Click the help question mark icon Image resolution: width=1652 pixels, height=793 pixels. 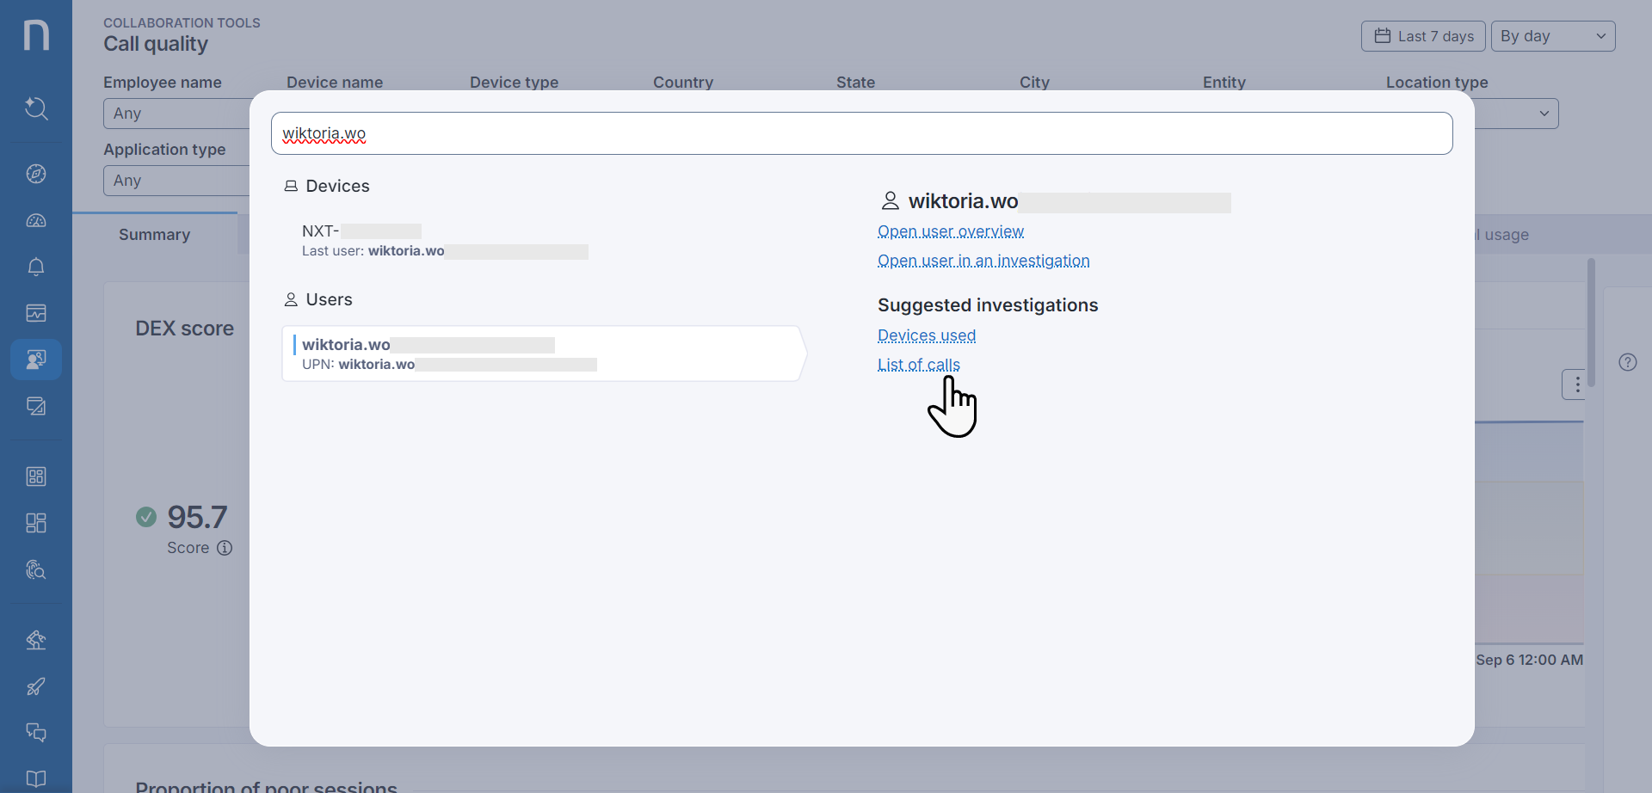(1627, 362)
